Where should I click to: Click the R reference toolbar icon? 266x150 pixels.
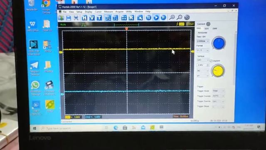click(131, 17)
